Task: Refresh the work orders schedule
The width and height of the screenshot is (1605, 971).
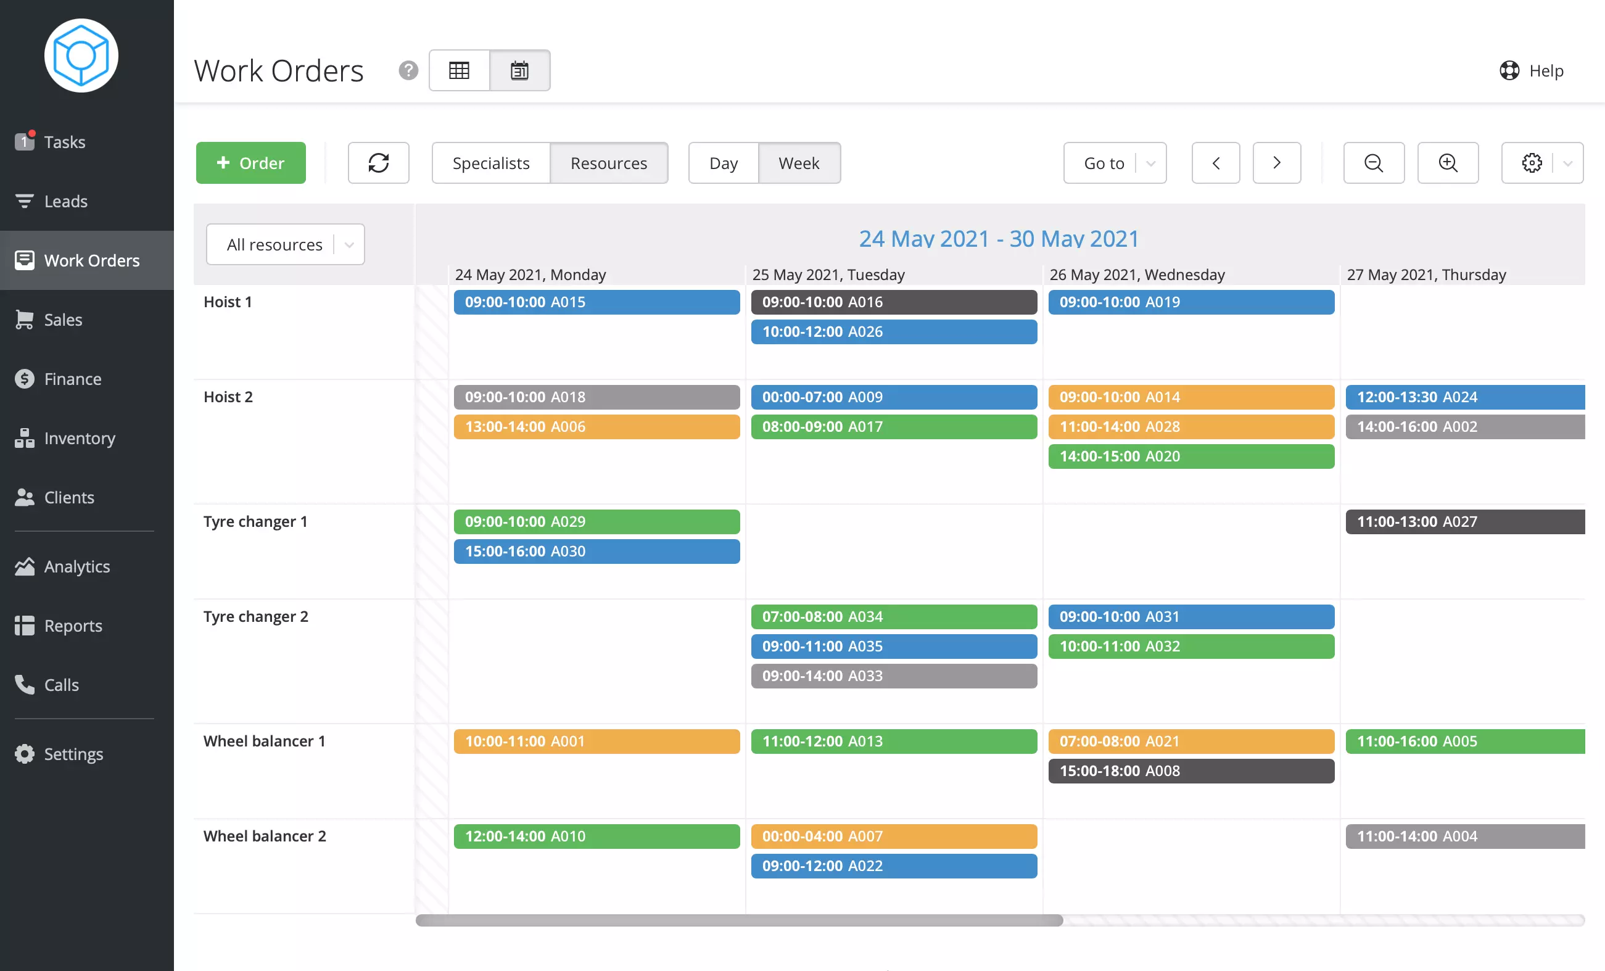Action: (379, 163)
